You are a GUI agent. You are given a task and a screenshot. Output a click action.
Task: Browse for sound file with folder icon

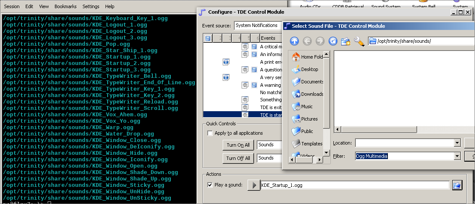point(457,185)
